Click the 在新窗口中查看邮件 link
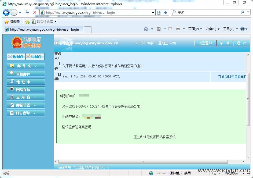This screenshot has width=253, height=178. [232, 76]
